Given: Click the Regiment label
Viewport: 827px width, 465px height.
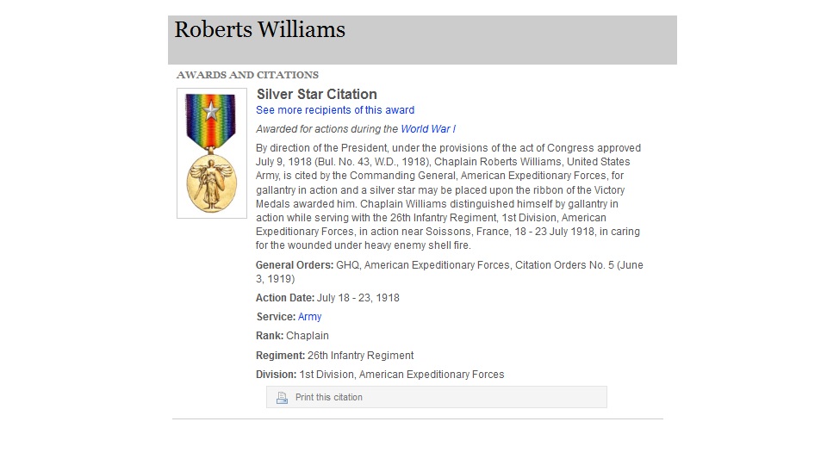Looking at the screenshot, I should point(280,355).
